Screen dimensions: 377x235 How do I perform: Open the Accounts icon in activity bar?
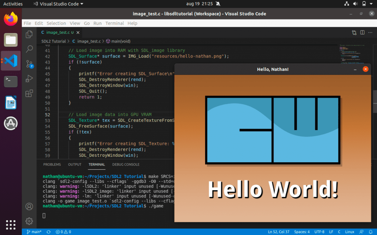tap(29, 206)
